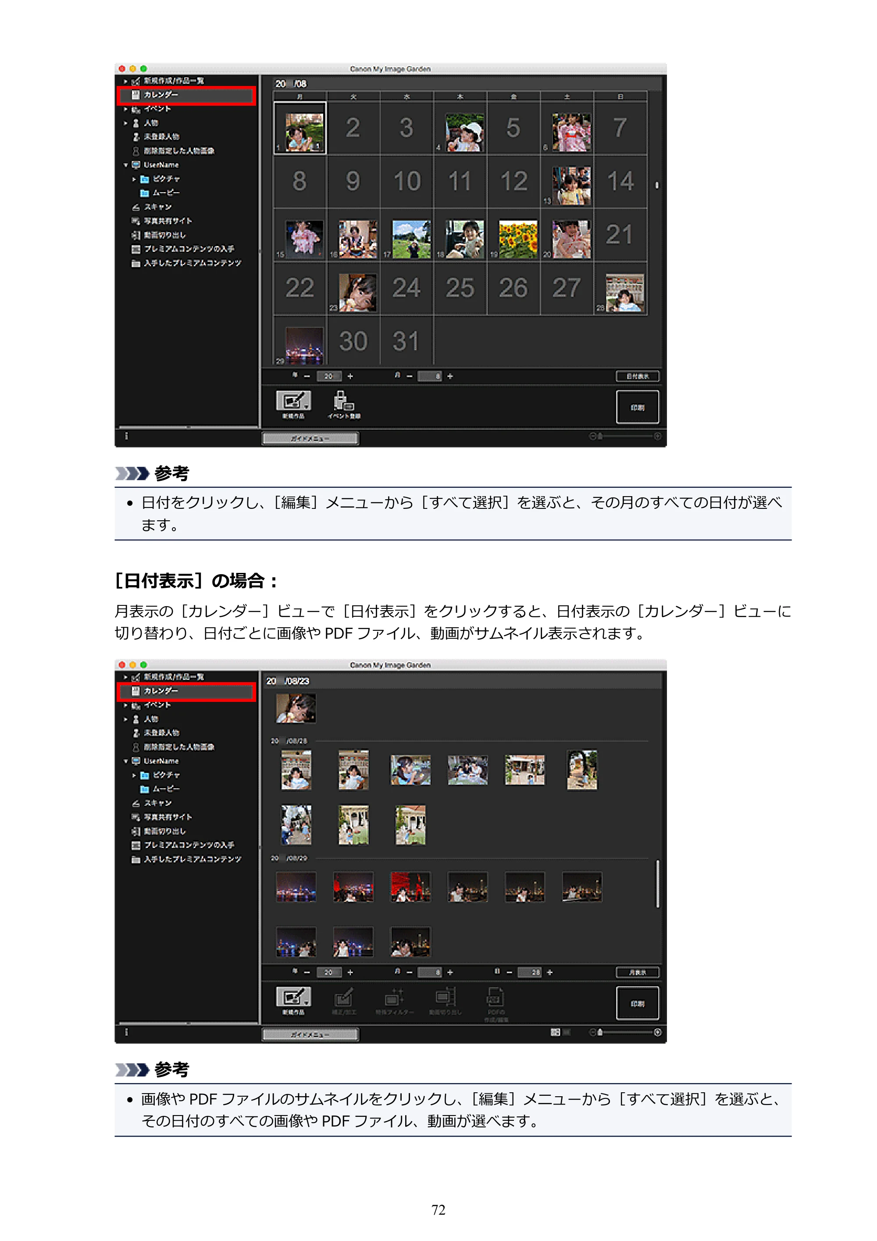
Task: Click the zoom-in plus icon in the day view status bar
Action: (658, 1032)
